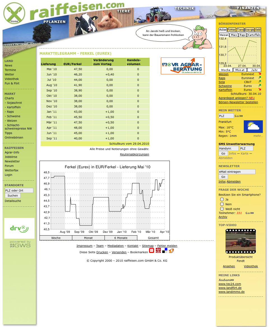Click the PLZ weather Go arrow button
This screenshot has width=269, height=327.
click(x=239, y=116)
